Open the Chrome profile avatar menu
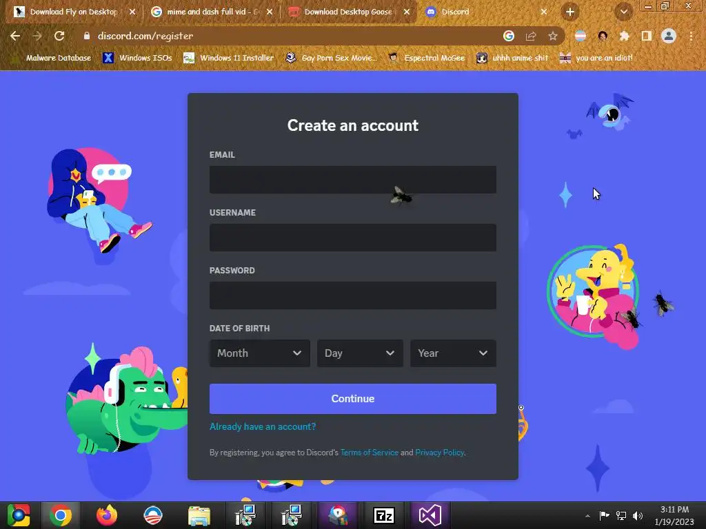706x529 pixels. pyautogui.click(x=669, y=36)
